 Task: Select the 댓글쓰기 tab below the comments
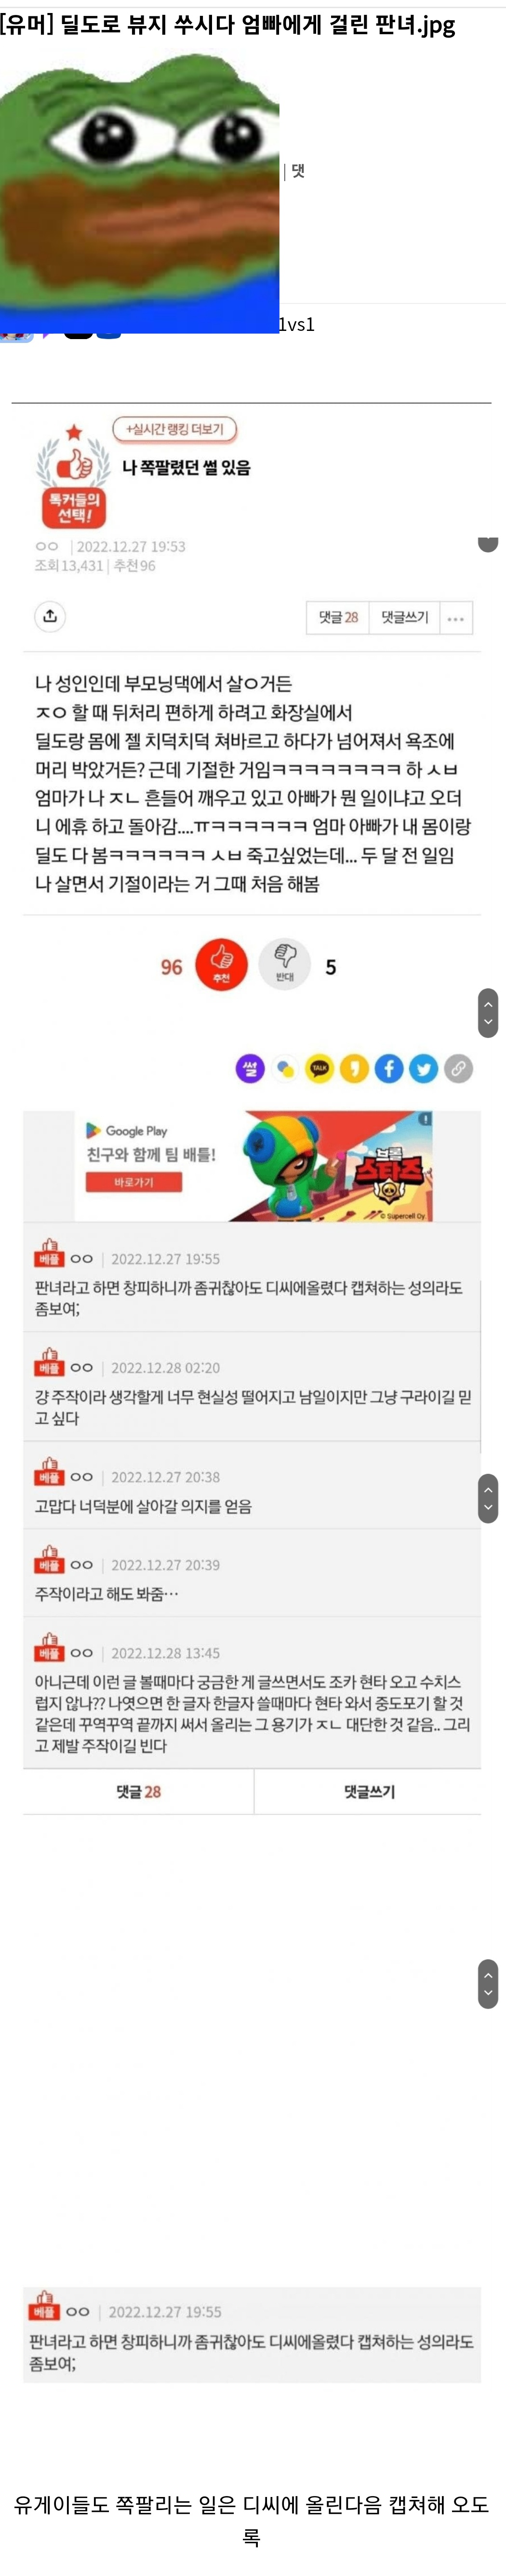click(369, 1791)
